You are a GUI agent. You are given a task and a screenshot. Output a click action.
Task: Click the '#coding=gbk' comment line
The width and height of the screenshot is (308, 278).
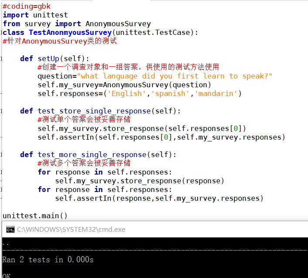27,6
